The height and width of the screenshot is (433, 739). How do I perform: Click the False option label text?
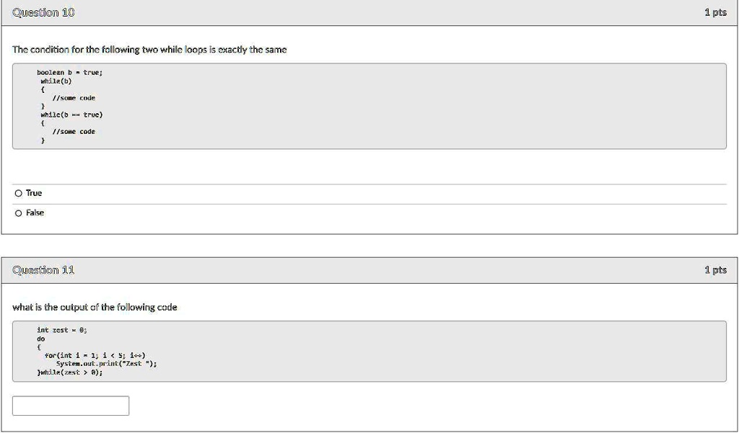[x=35, y=213]
